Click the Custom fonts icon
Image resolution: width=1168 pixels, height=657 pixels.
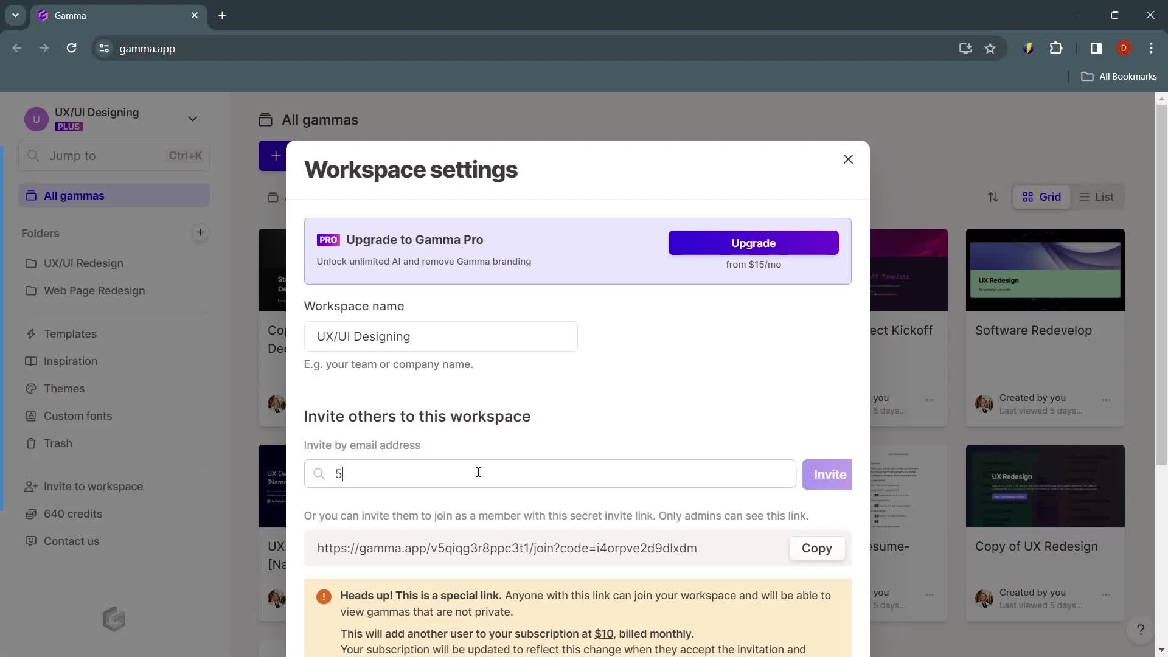(31, 416)
